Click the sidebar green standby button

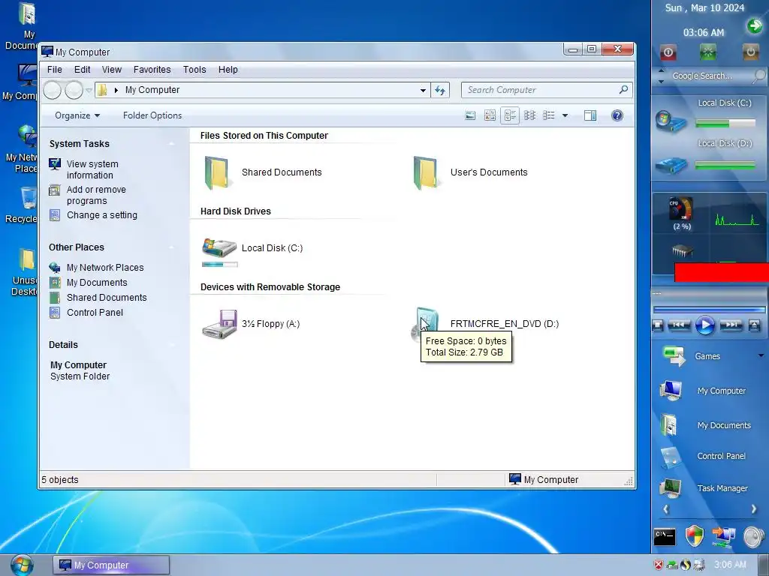pyautogui.click(x=707, y=52)
